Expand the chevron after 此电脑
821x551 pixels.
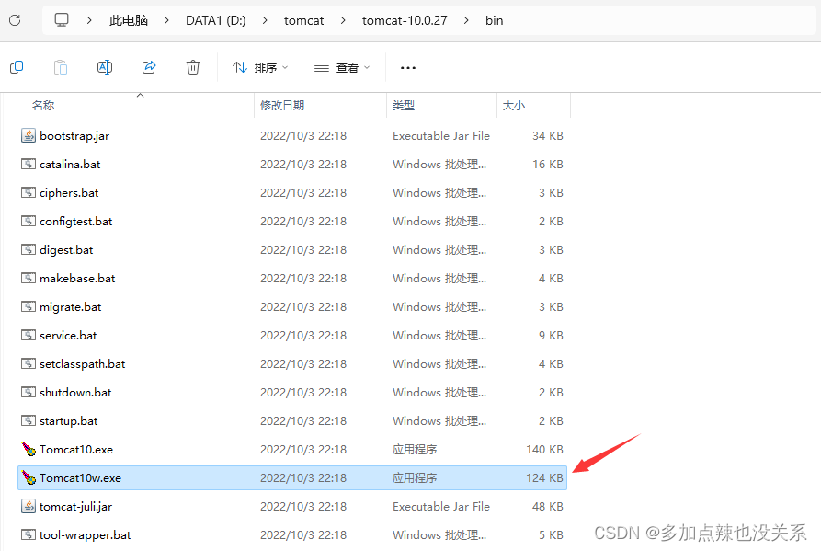pyautogui.click(x=166, y=20)
